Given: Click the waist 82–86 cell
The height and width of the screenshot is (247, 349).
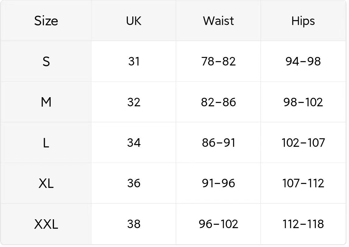Looking at the screenshot, I should (x=218, y=102).
